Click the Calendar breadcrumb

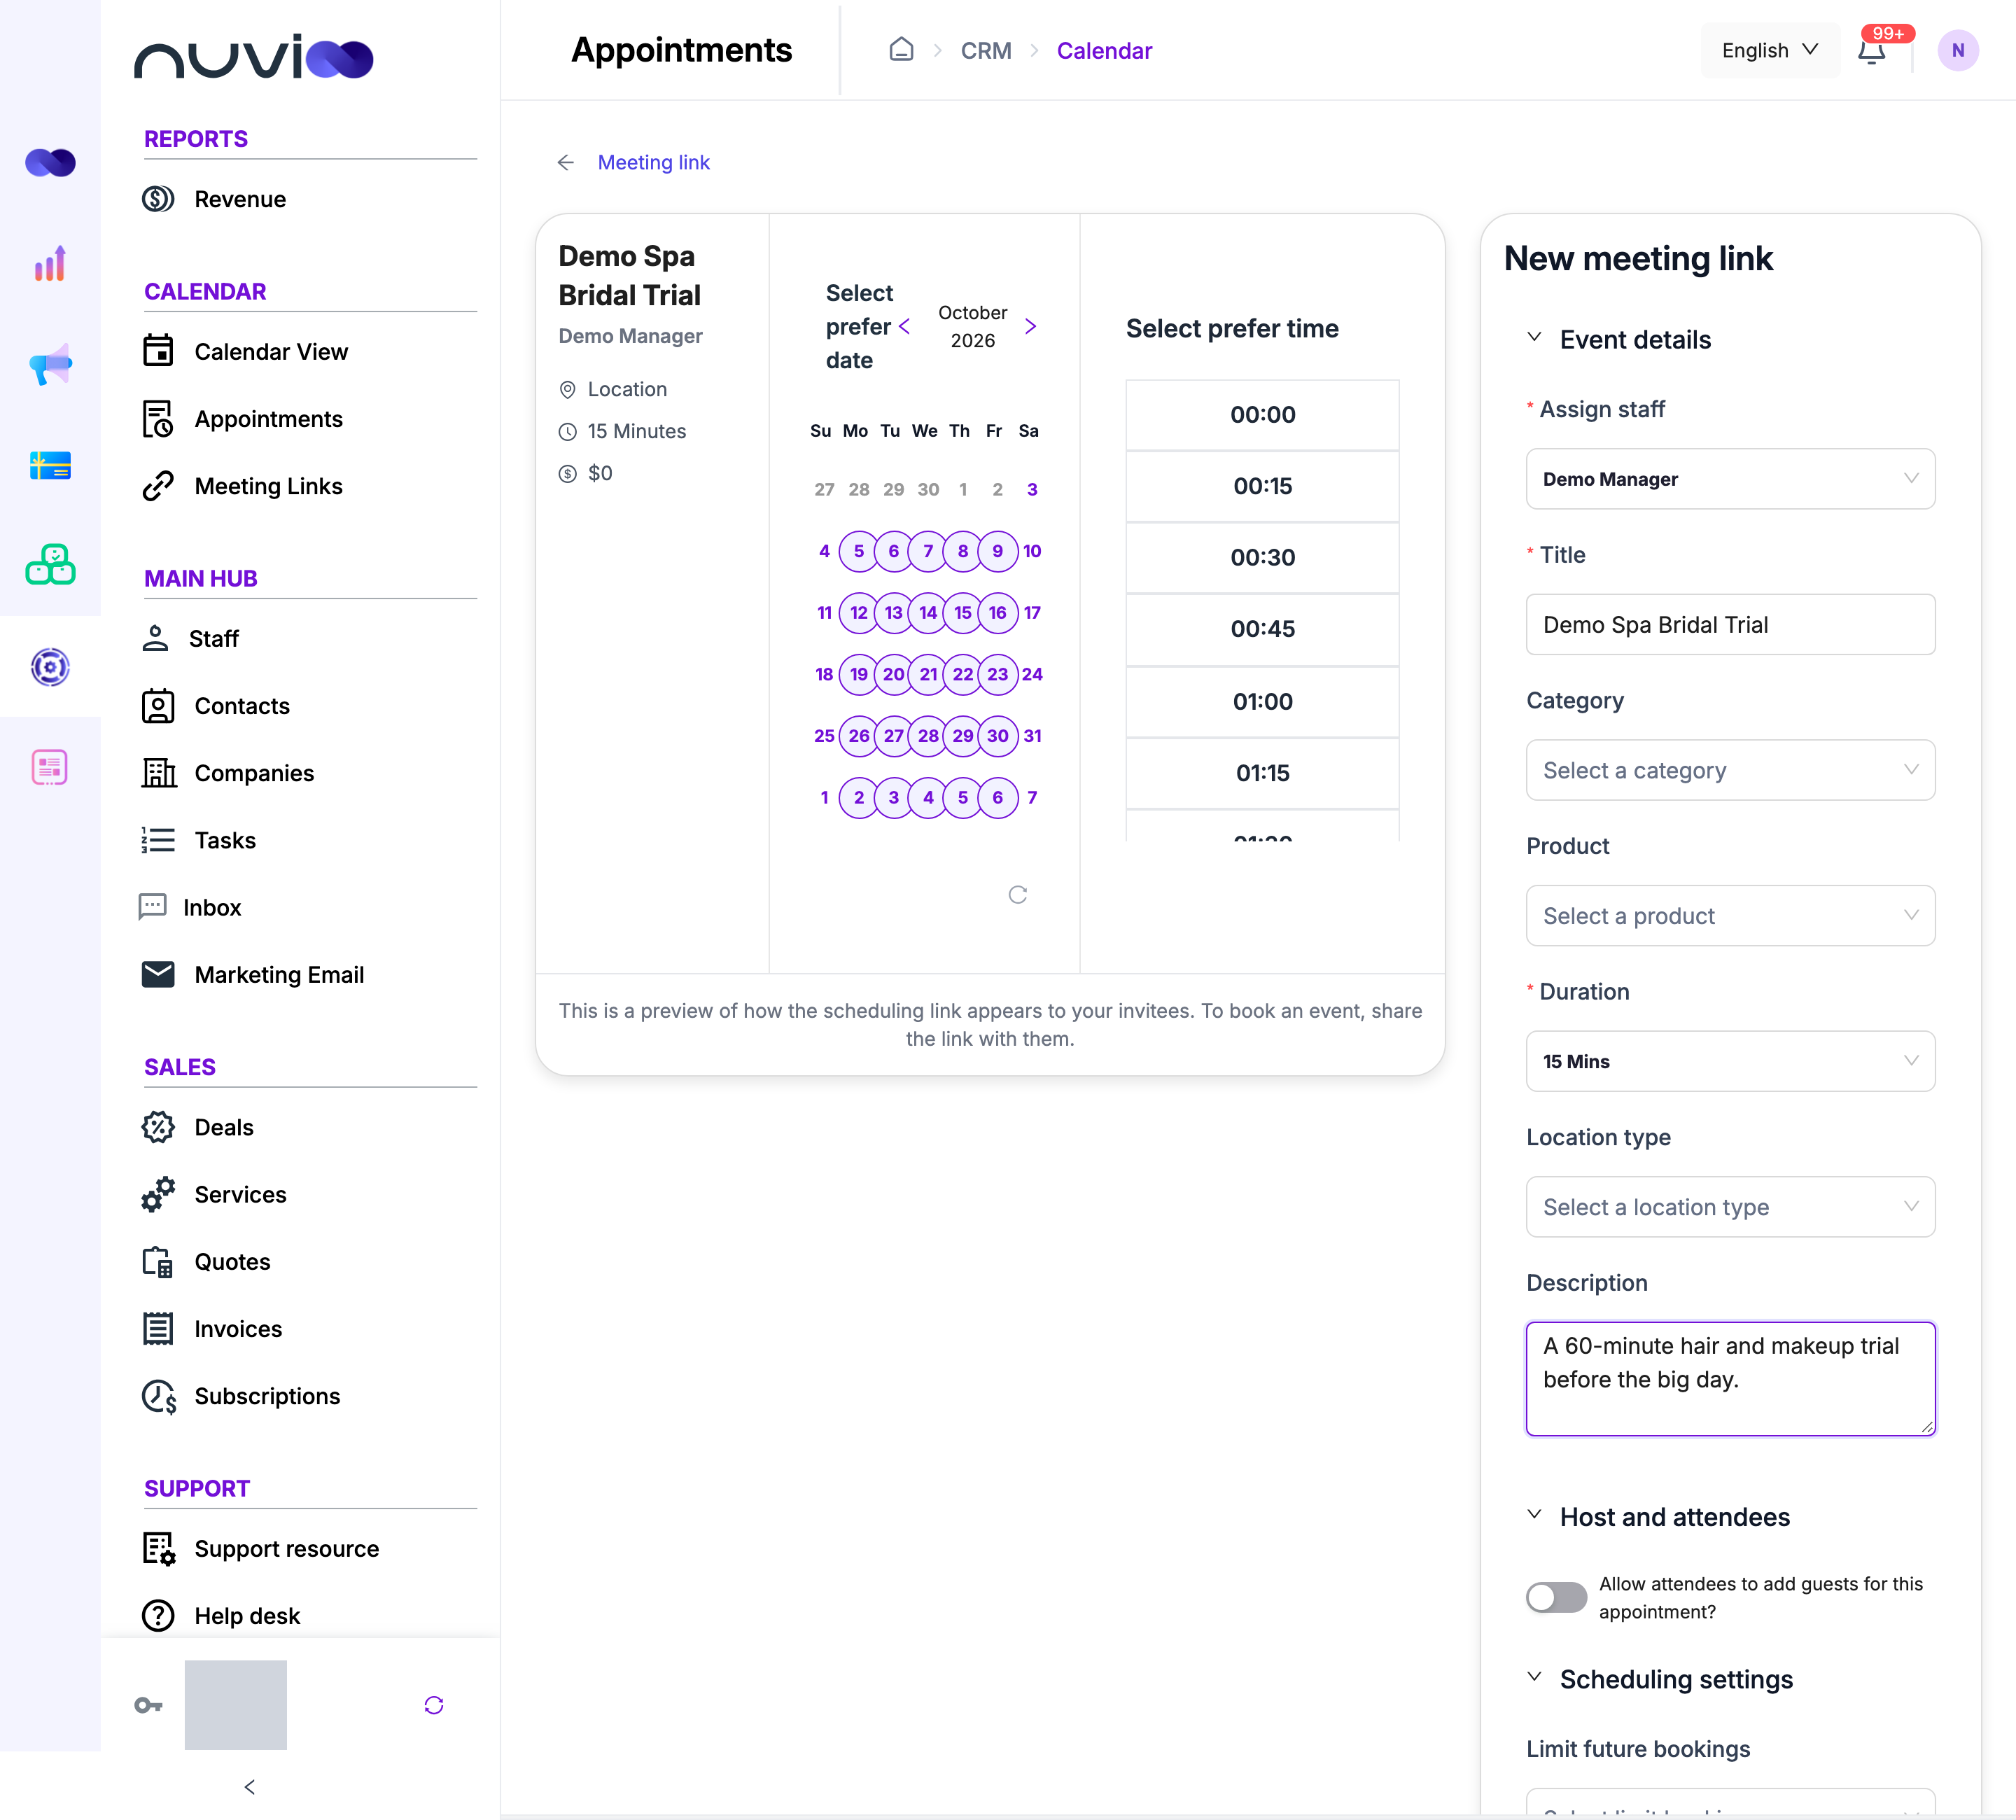(1104, 50)
